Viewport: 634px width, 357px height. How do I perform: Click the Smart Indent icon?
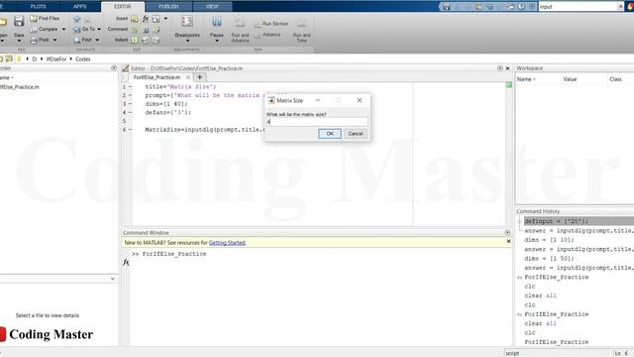click(135, 40)
